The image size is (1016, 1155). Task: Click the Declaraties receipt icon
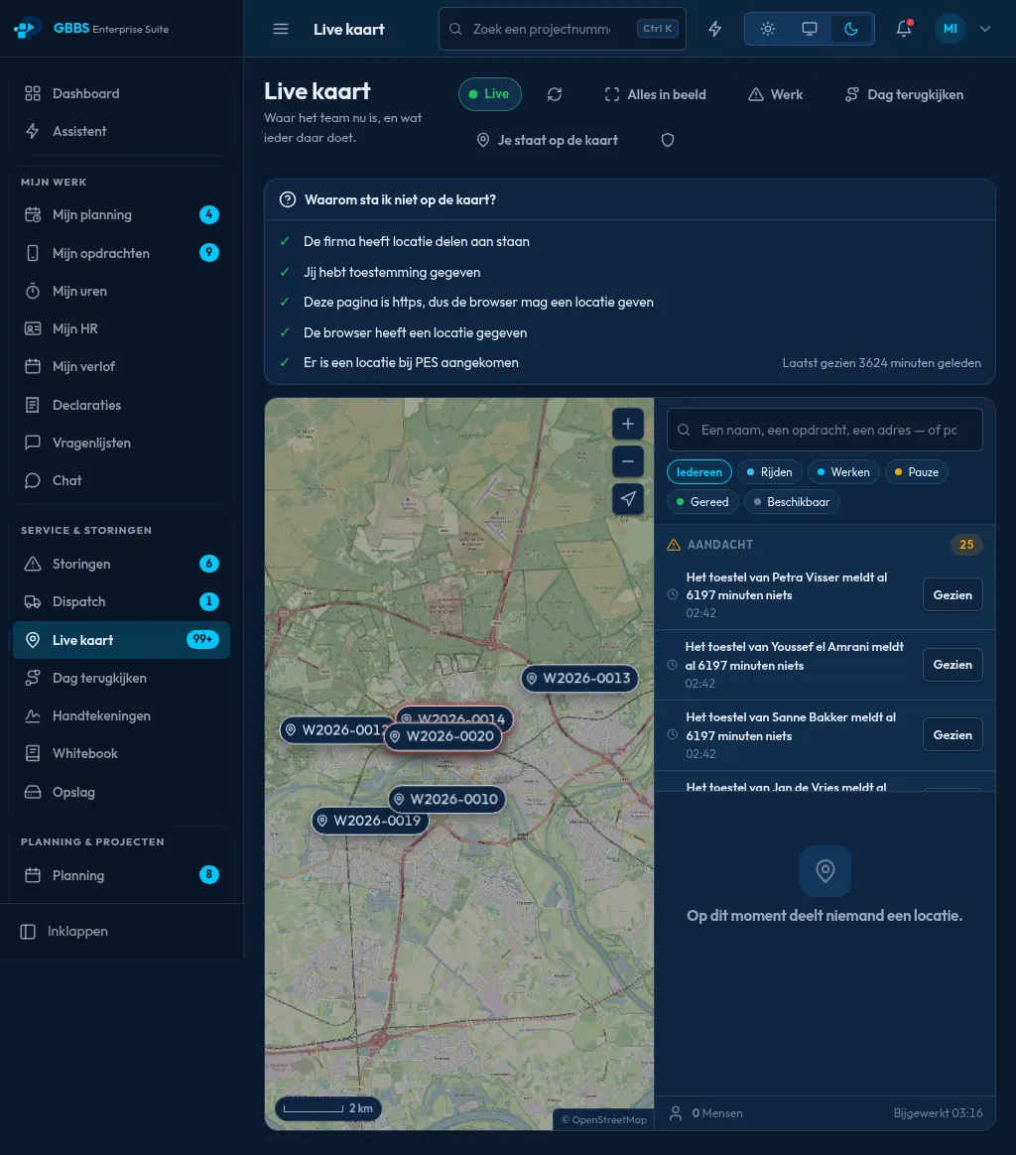pyautogui.click(x=33, y=405)
